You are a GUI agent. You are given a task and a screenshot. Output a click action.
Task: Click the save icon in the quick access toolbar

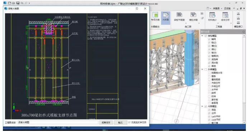[x=18, y=3]
